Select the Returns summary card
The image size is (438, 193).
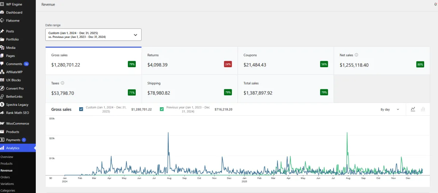(x=189, y=61)
